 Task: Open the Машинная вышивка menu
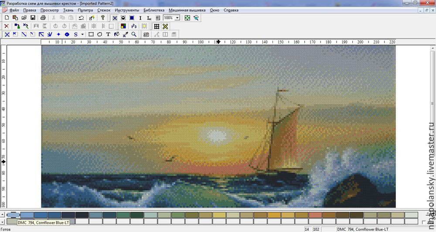(x=187, y=10)
